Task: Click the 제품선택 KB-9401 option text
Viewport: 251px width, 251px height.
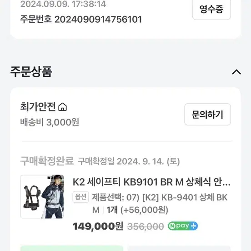Action: (160, 203)
